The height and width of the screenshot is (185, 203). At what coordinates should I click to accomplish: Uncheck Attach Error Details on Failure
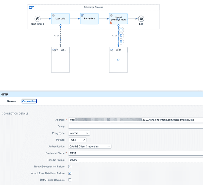pyautogui.click(x=70, y=173)
